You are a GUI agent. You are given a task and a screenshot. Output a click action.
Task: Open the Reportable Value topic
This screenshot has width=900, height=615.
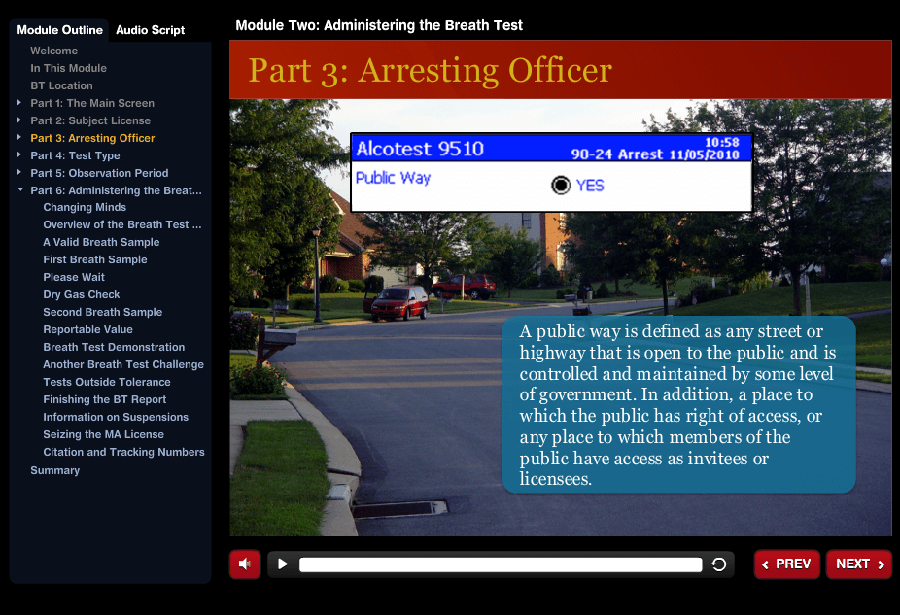click(x=87, y=329)
